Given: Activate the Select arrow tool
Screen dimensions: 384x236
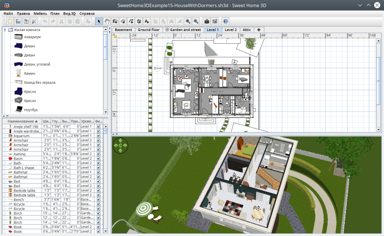Looking at the screenshot, I should point(99,21).
